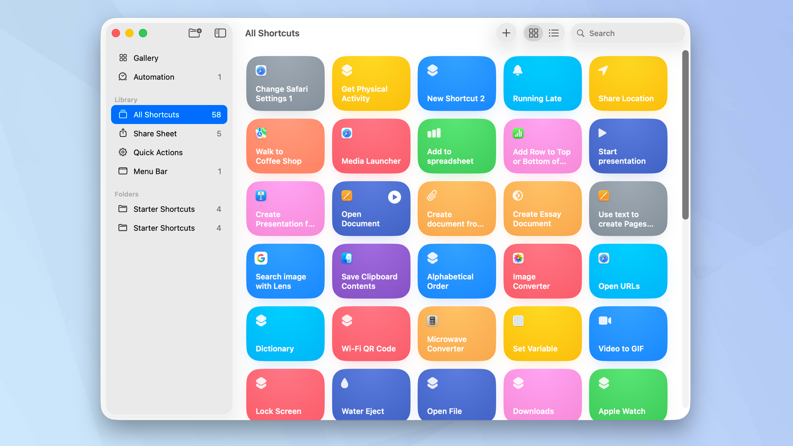This screenshot has width=793, height=446.
Task: Click the Photos icon on Image Converter
Action: tap(517, 258)
